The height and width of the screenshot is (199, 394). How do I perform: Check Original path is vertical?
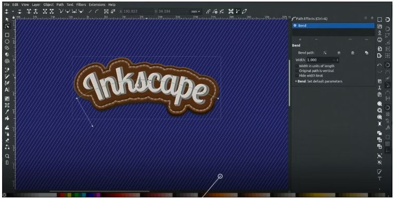point(297,71)
